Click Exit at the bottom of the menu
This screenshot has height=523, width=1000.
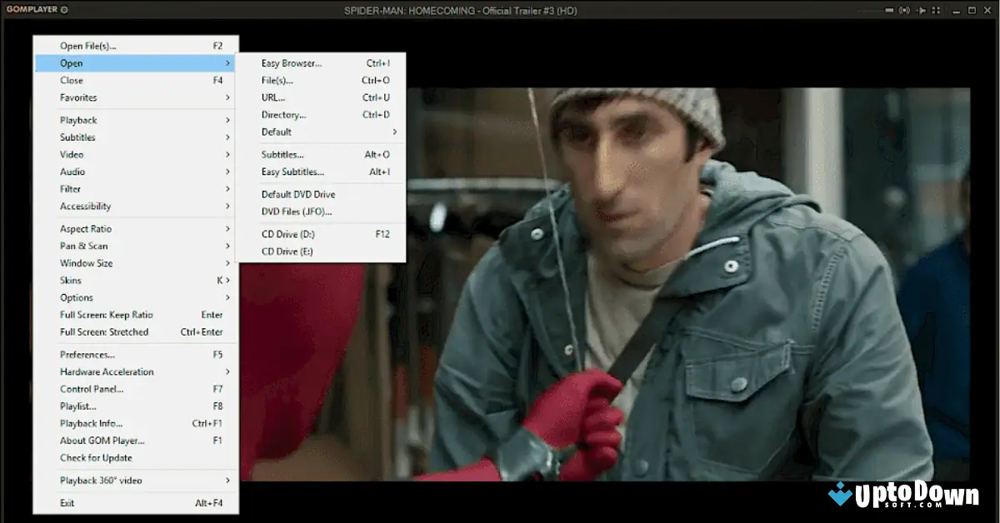[67, 503]
